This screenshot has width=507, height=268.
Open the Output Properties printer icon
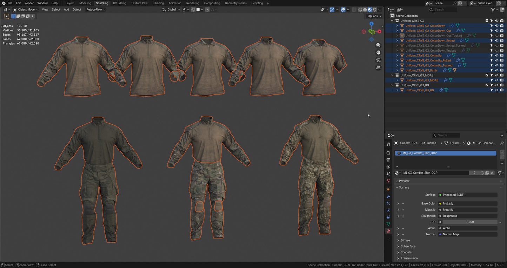click(x=388, y=159)
